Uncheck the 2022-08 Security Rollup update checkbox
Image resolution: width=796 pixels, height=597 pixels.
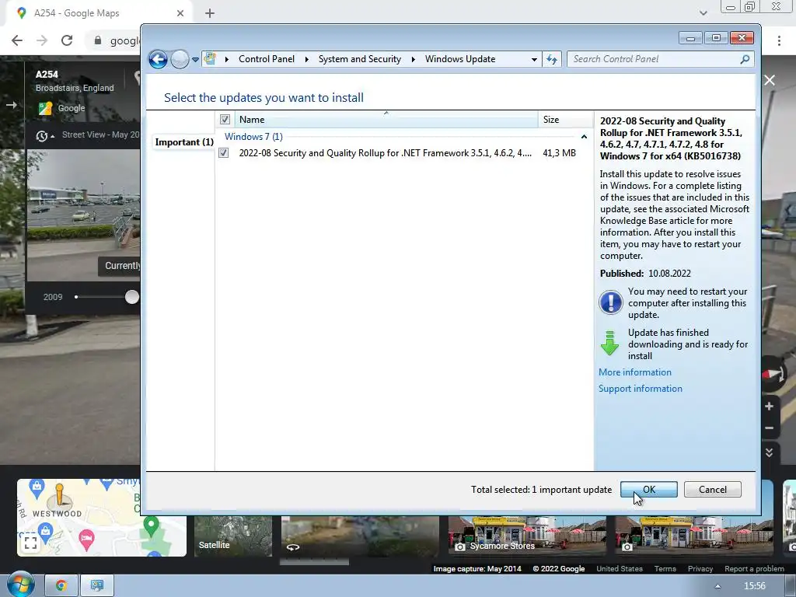223,153
